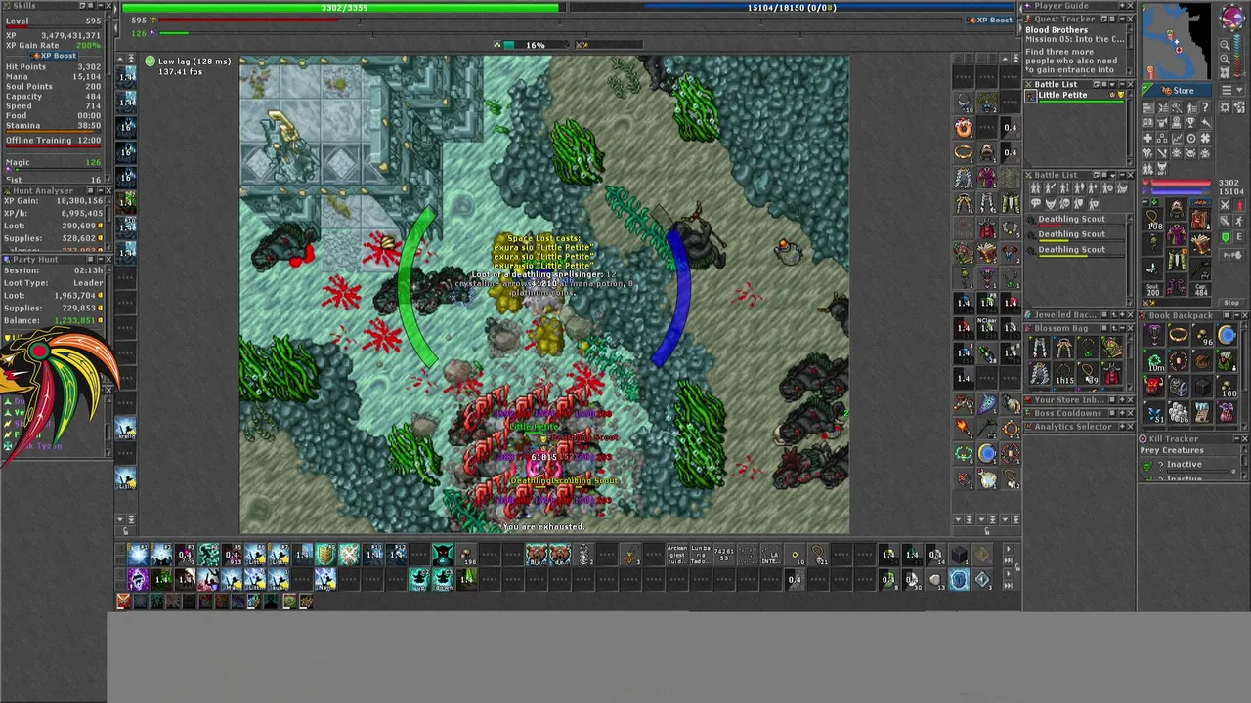Click the Low lag green check indicator
The image size is (1251, 703).
(150, 62)
